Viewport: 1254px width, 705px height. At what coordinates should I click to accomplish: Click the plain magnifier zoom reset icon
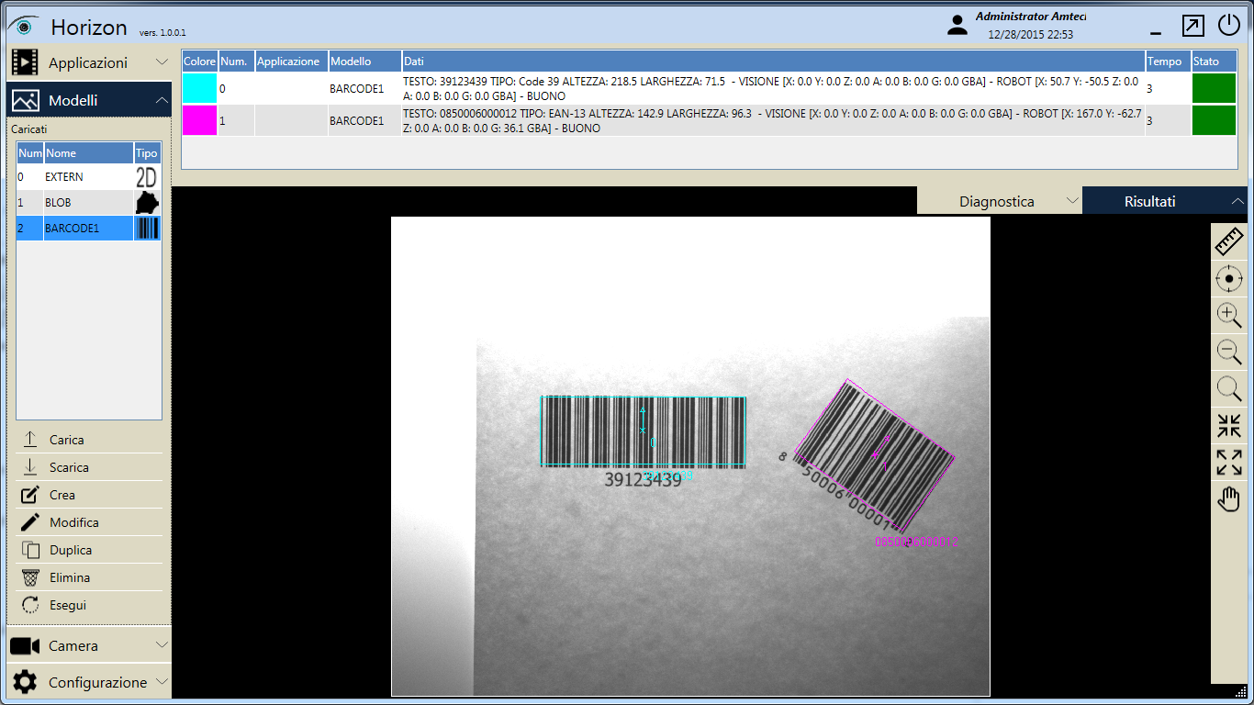pos(1229,388)
